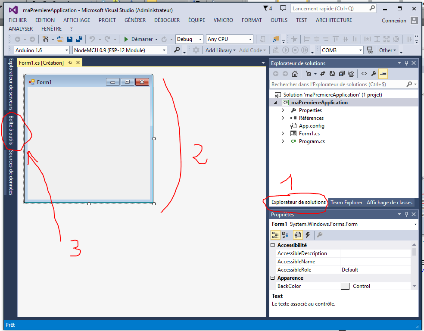Open Properties wrench icon in Solution Explorer toolbar
424x331 pixels.
374,74
